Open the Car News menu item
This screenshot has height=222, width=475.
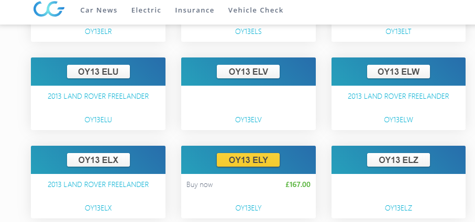click(x=98, y=10)
